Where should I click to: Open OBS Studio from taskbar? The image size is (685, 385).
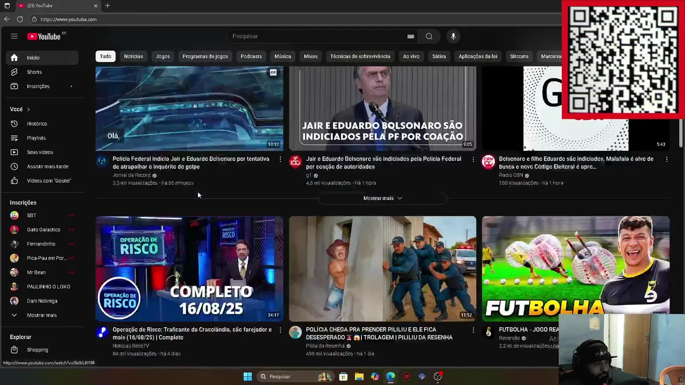point(438,376)
